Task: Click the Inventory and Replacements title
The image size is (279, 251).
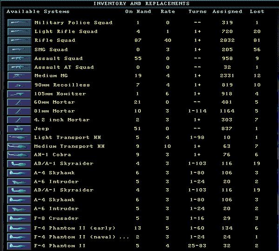Action: [141, 4]
